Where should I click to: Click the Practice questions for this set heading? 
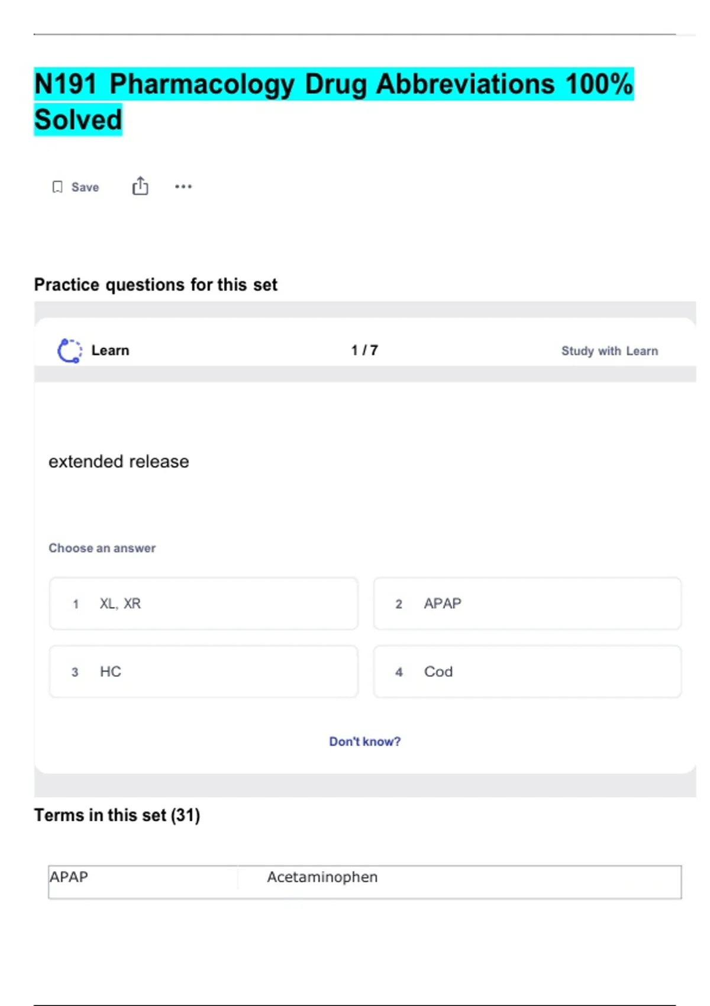pyautogui.click(x=156, y=285)
